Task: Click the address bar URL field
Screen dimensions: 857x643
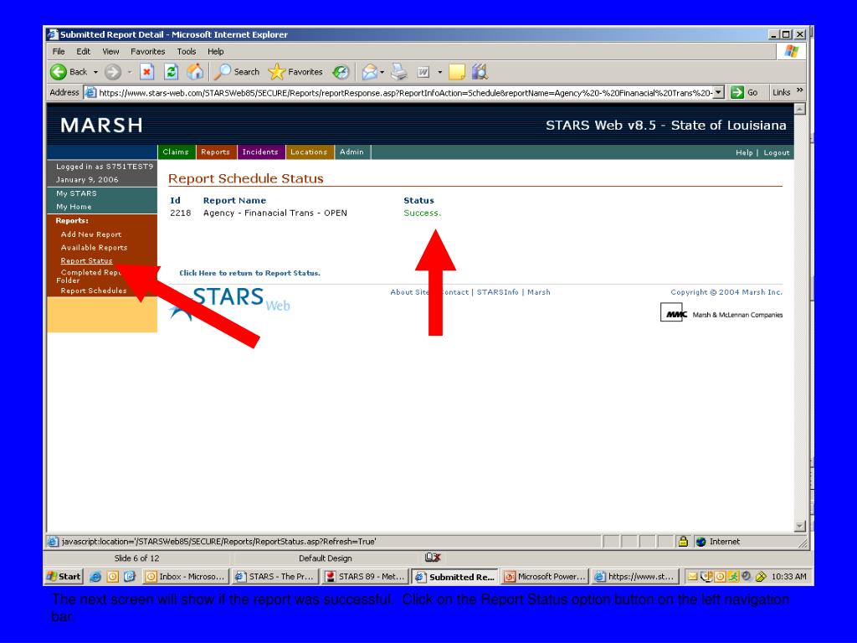Action: tap(404, 92)
